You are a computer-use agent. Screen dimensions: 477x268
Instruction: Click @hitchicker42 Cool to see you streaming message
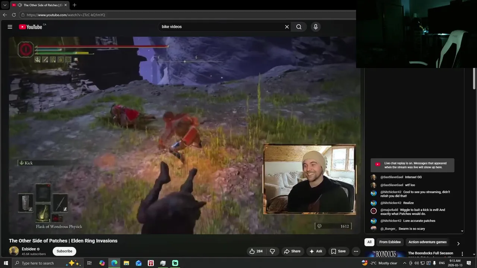tap(415, 194)
